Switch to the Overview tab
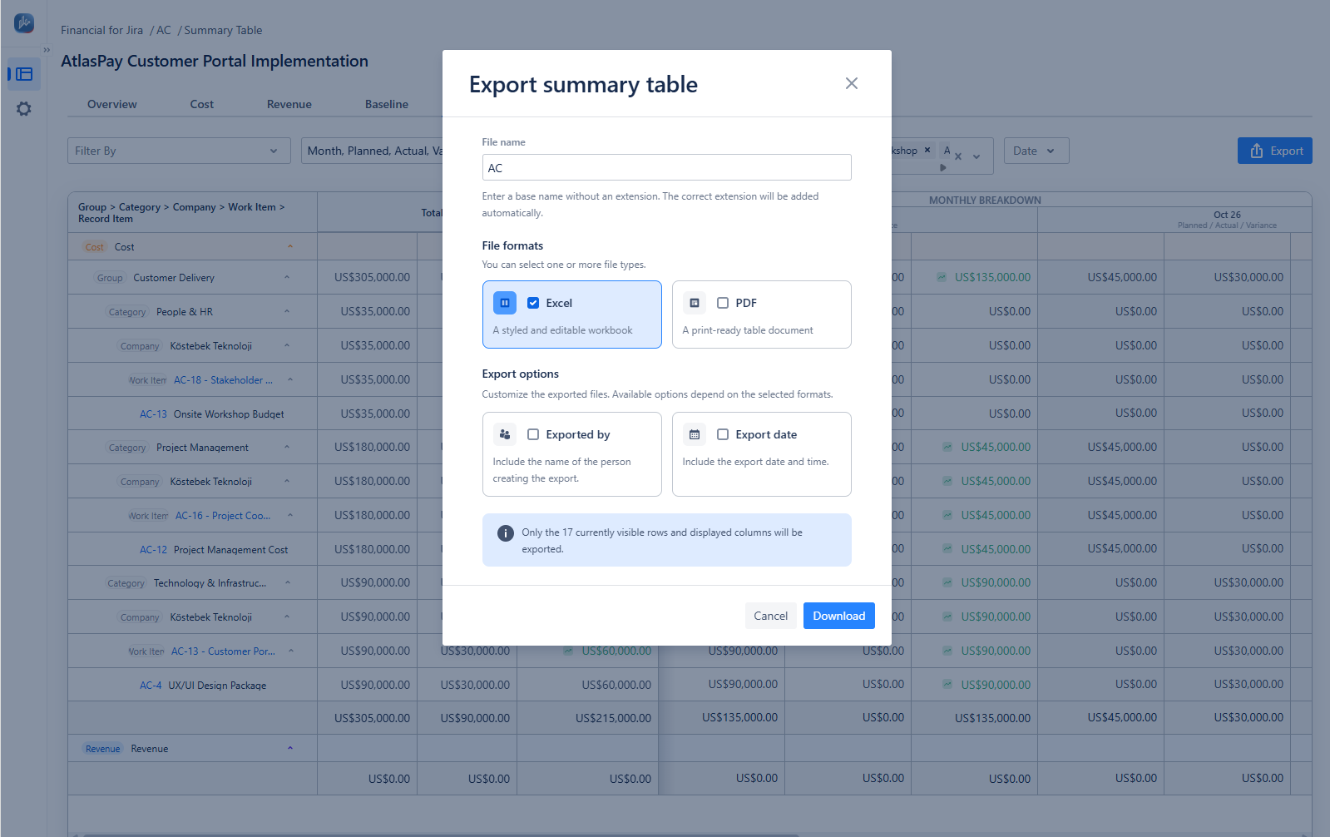Screen dimensions: 1330x837 click(112, 104)
